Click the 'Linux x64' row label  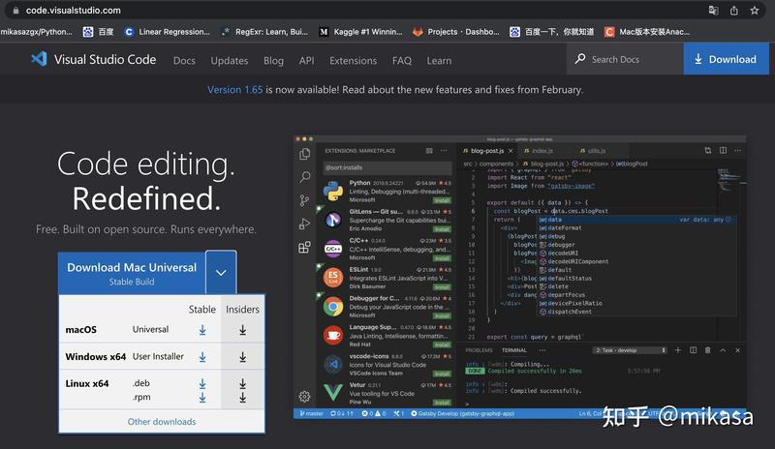(x=87, y=383)
